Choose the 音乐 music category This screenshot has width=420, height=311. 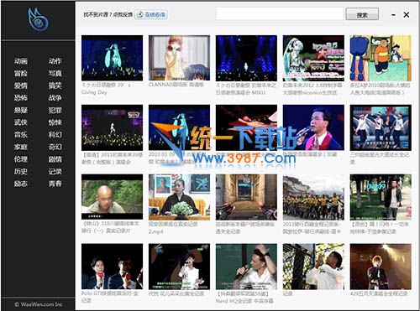21,135
